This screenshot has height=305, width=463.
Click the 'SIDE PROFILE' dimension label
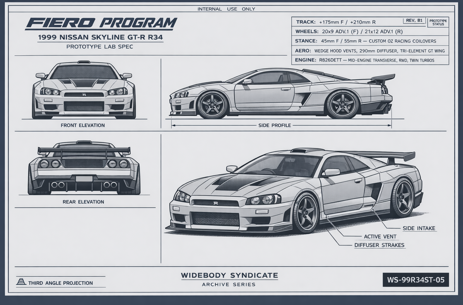(x=275, y=125)
